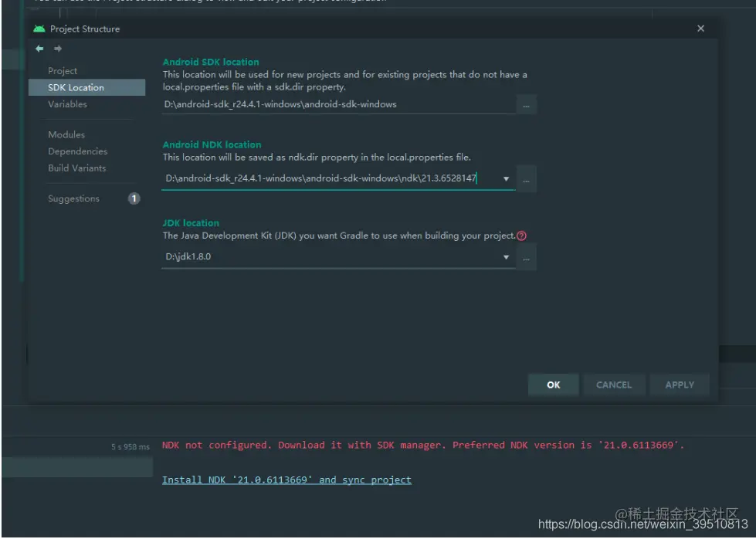Click the forward arrow in Project Structure
Screen dimensions: 756x539
pyautogui.click(x=58, y=49)
